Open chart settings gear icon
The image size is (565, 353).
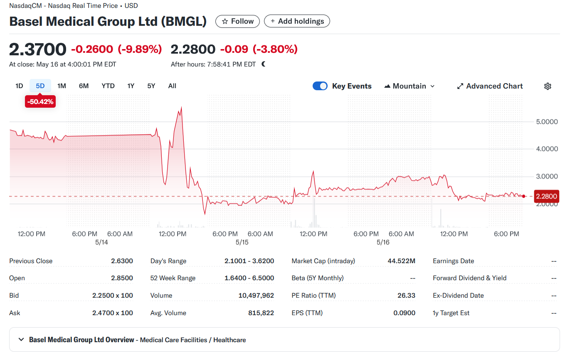(548, 86)
